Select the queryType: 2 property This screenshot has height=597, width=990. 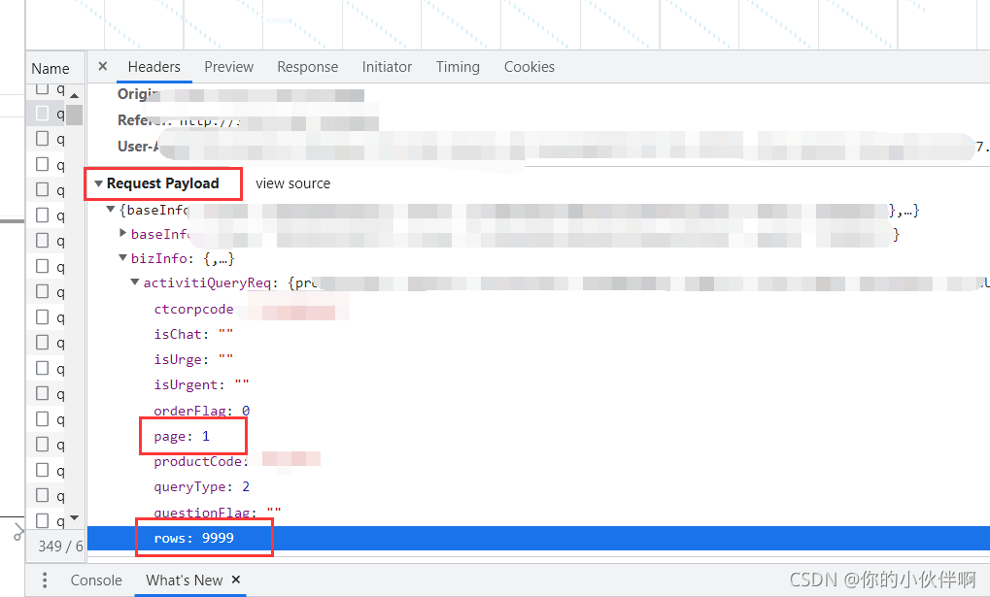click(x=201, y=487)
